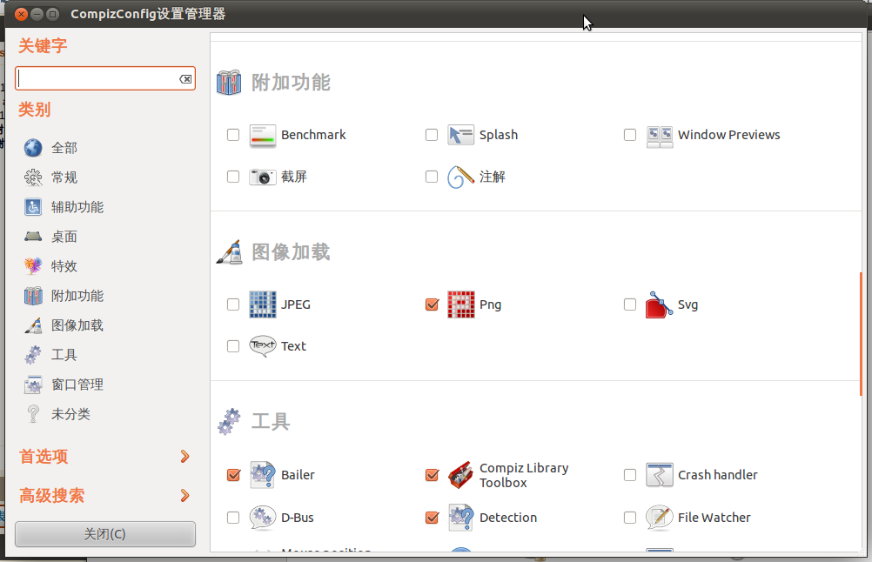This screenshot has width=872, height=562.
Task: Click the 特效 effects category icon
Action: coord(33,266)
